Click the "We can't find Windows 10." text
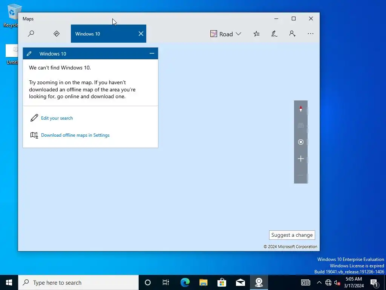386x290 pixels. tap(60, 68)
